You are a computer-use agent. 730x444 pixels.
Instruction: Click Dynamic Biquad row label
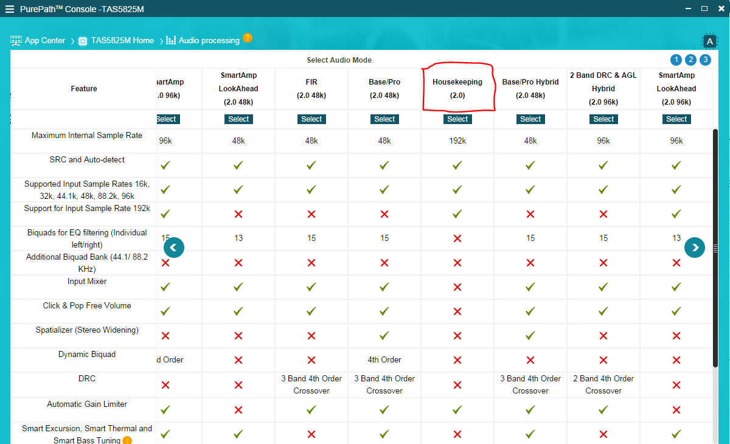pyautogui.click(x=87, y=355)
